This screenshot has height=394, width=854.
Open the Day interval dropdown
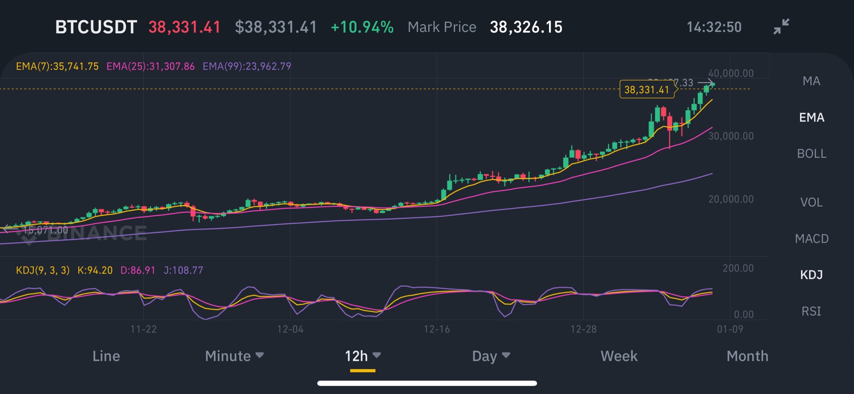(491, 356)
